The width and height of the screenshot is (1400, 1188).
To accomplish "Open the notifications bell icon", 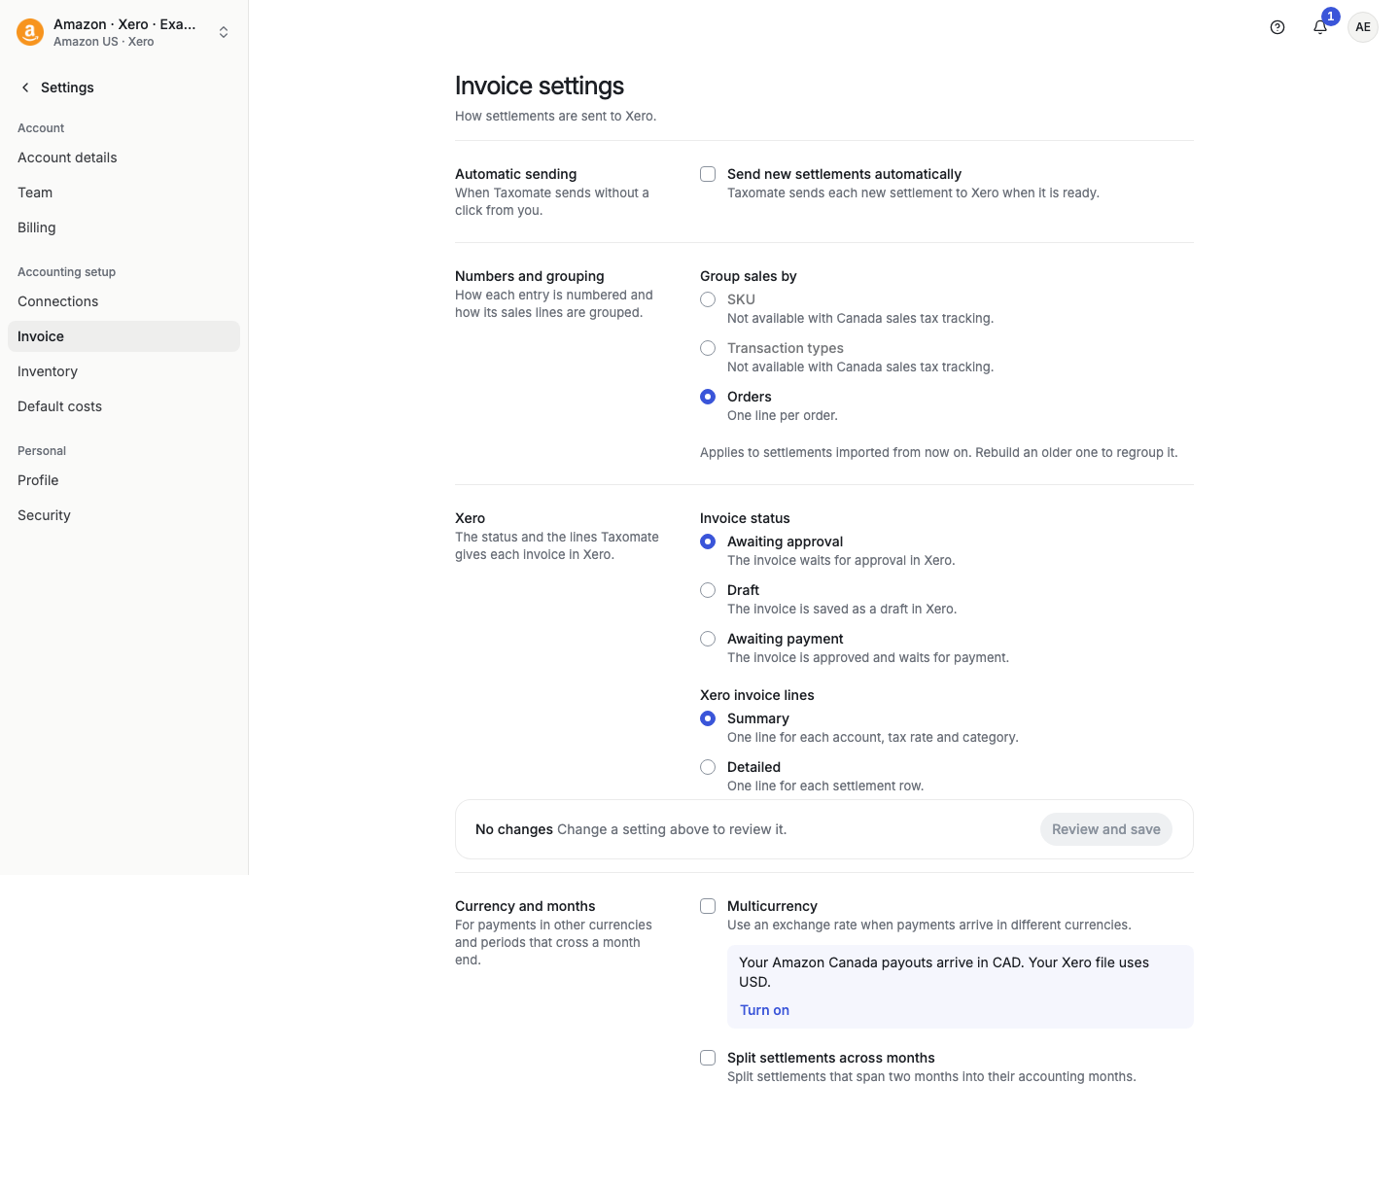I will coord(1320,27).
